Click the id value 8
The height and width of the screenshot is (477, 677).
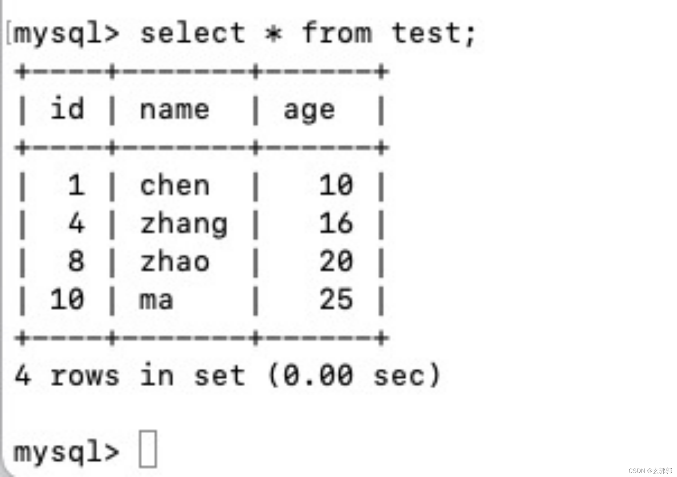[76, 261]
